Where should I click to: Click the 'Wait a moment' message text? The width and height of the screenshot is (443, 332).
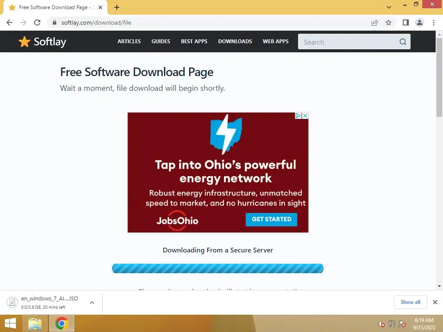pyautogui.click(x=142, y=88)
